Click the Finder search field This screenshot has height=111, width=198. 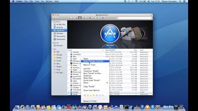pos(134,18)
